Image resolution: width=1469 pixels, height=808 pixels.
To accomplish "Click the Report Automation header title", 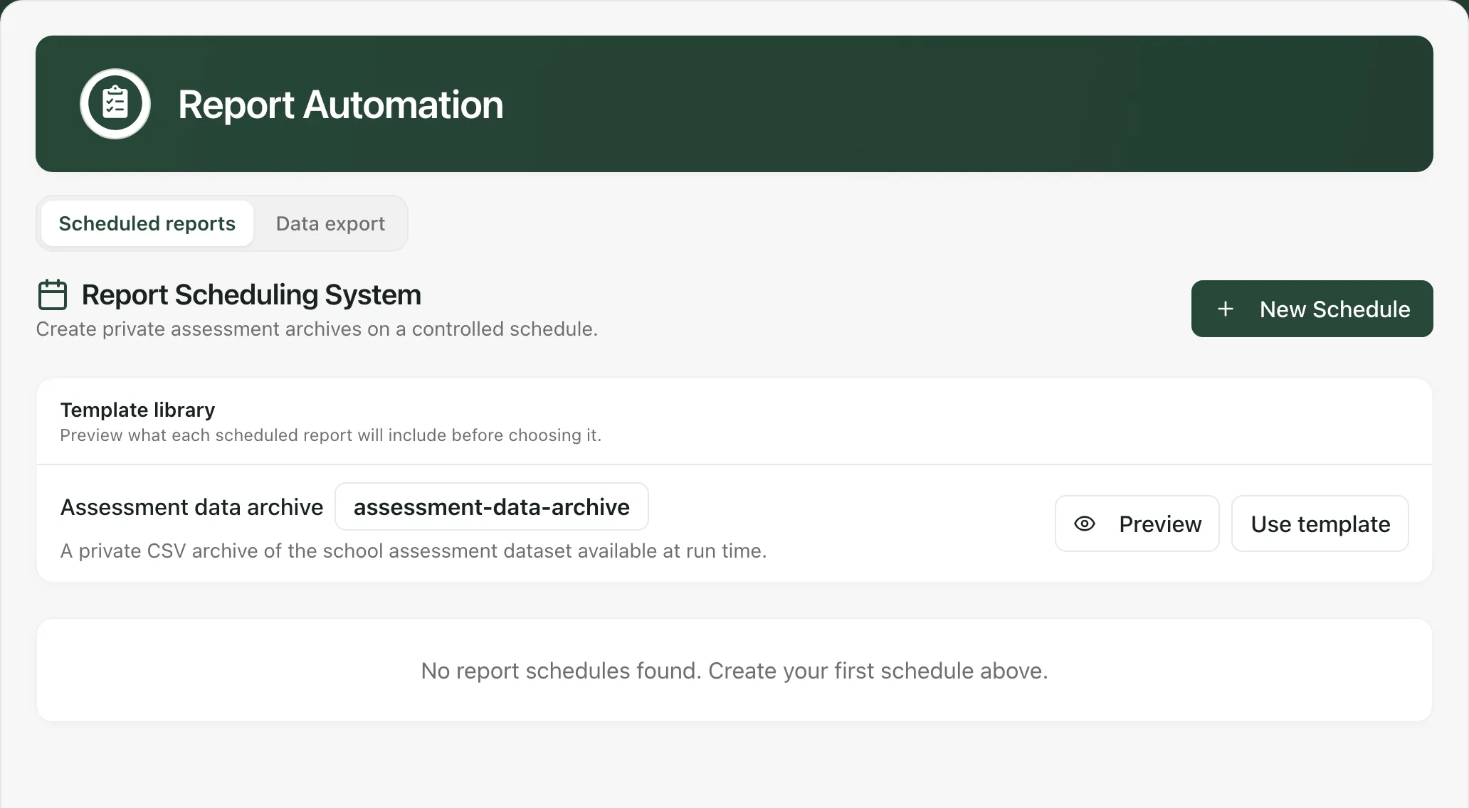I will click(341, 105).
